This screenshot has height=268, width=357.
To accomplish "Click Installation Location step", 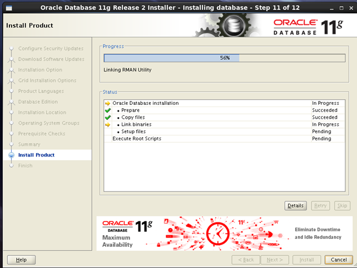I will click(x=42, y=113).
